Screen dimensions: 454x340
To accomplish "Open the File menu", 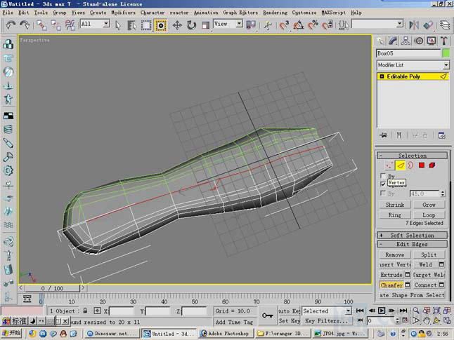I will coord(8,13).
